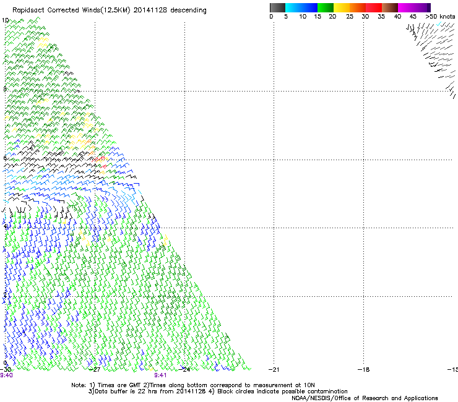Click the magenta 40-45 knots color segment

[x=406, y=7]
